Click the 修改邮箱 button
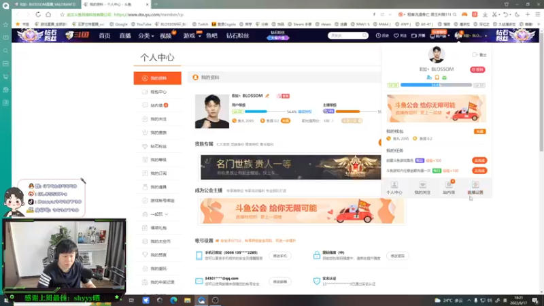Image resolution: width=544 pixels, height=306 pixels. pyautogui.click(x=280, y=282)
